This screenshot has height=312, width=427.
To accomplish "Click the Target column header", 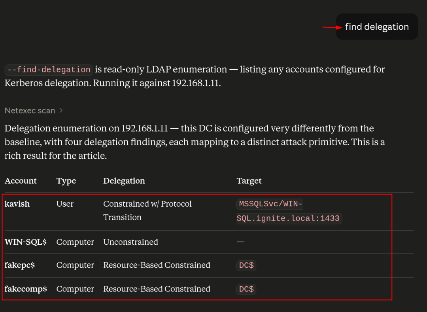I will 249,181.
